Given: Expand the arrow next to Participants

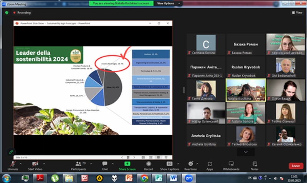Looking at the screenshot, I should (91, 164).
